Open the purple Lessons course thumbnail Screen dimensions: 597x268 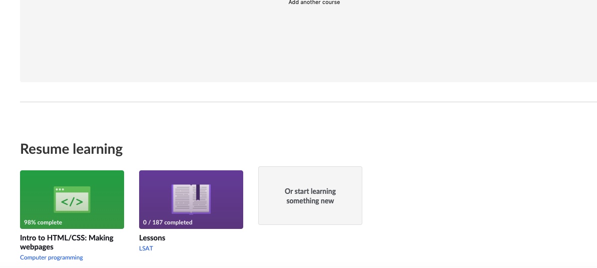point(191,199)
